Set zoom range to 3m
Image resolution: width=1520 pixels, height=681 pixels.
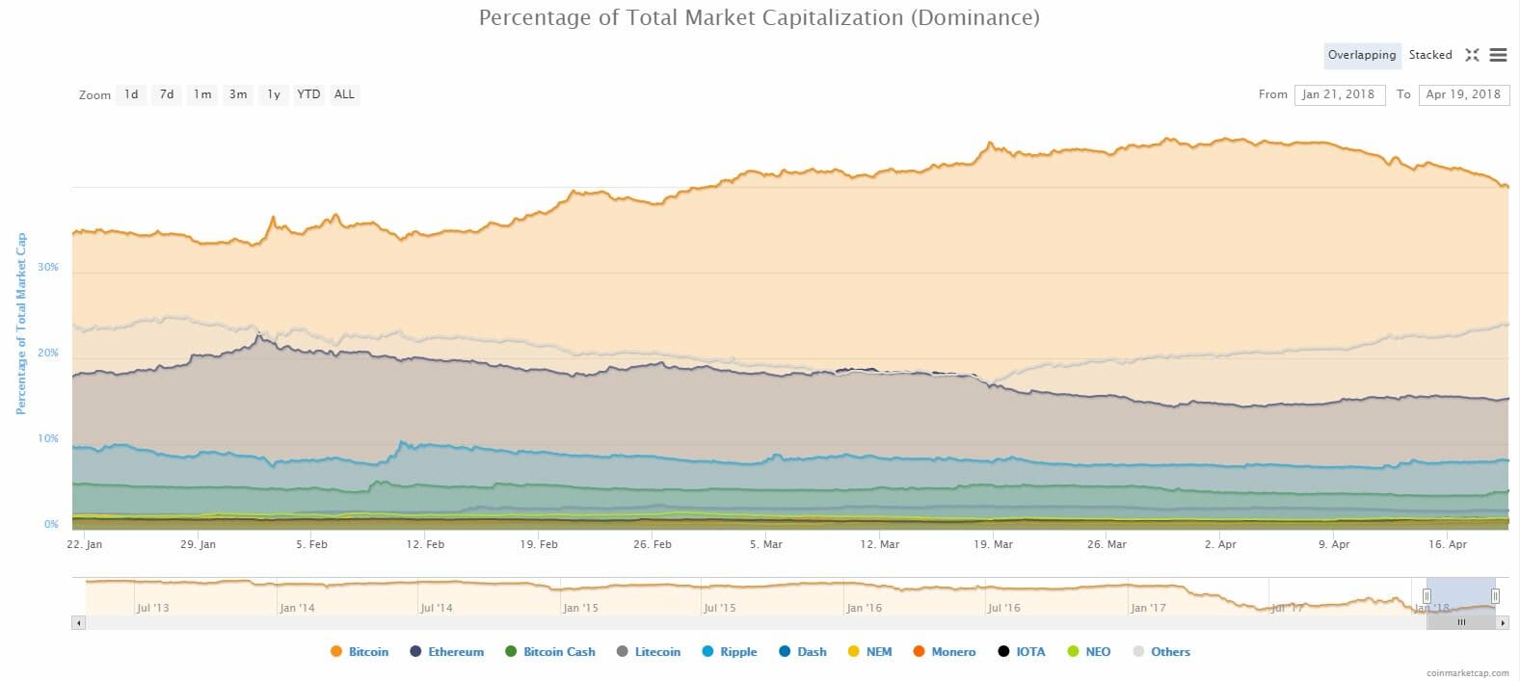click(238, 94)
